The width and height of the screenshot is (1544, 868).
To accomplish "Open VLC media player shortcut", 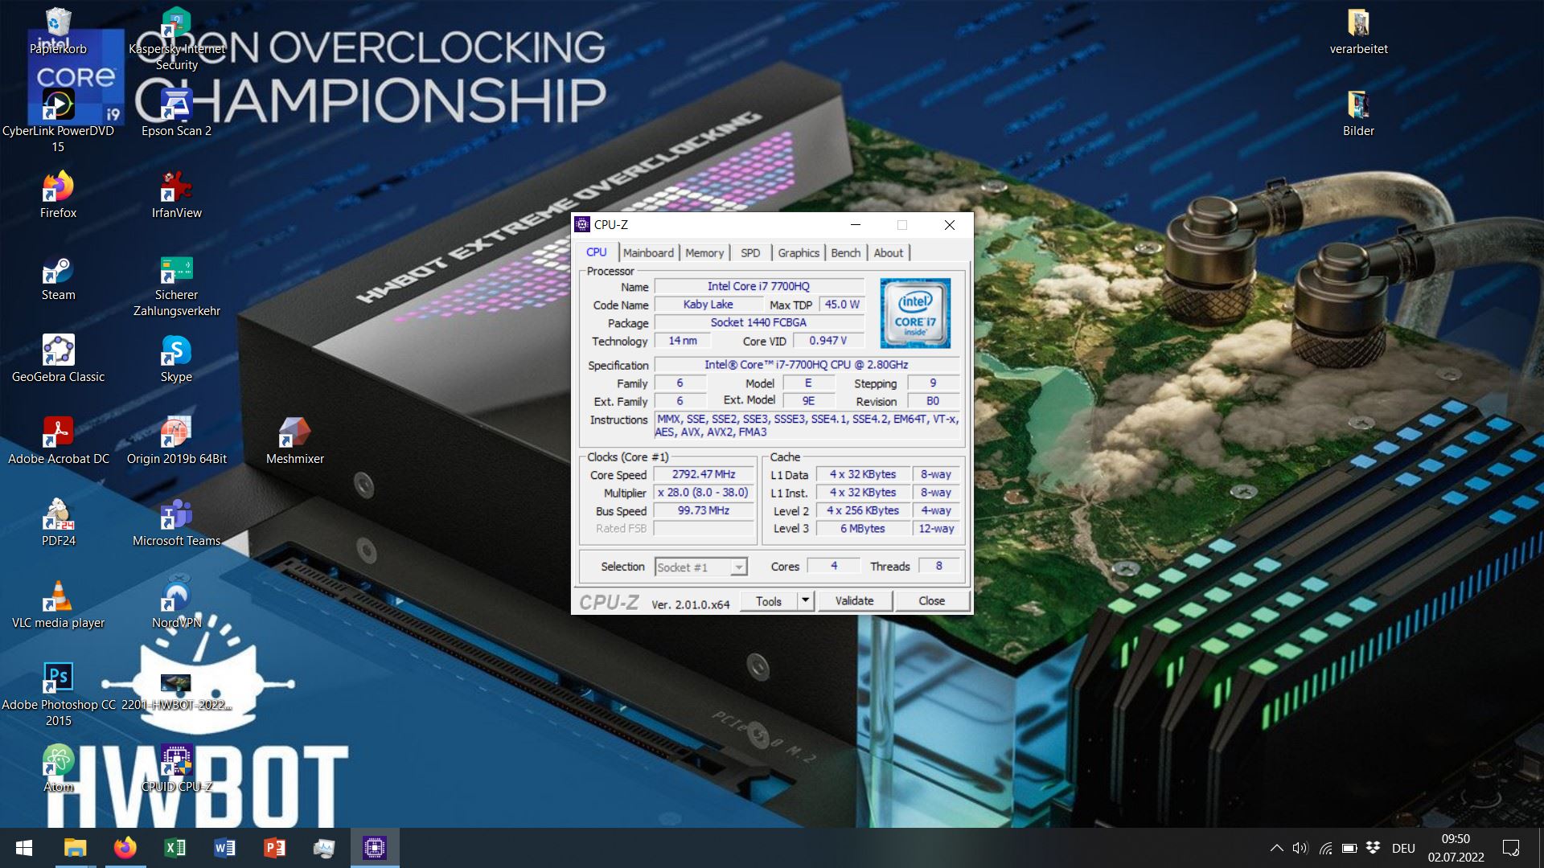I will click(58, 604).
